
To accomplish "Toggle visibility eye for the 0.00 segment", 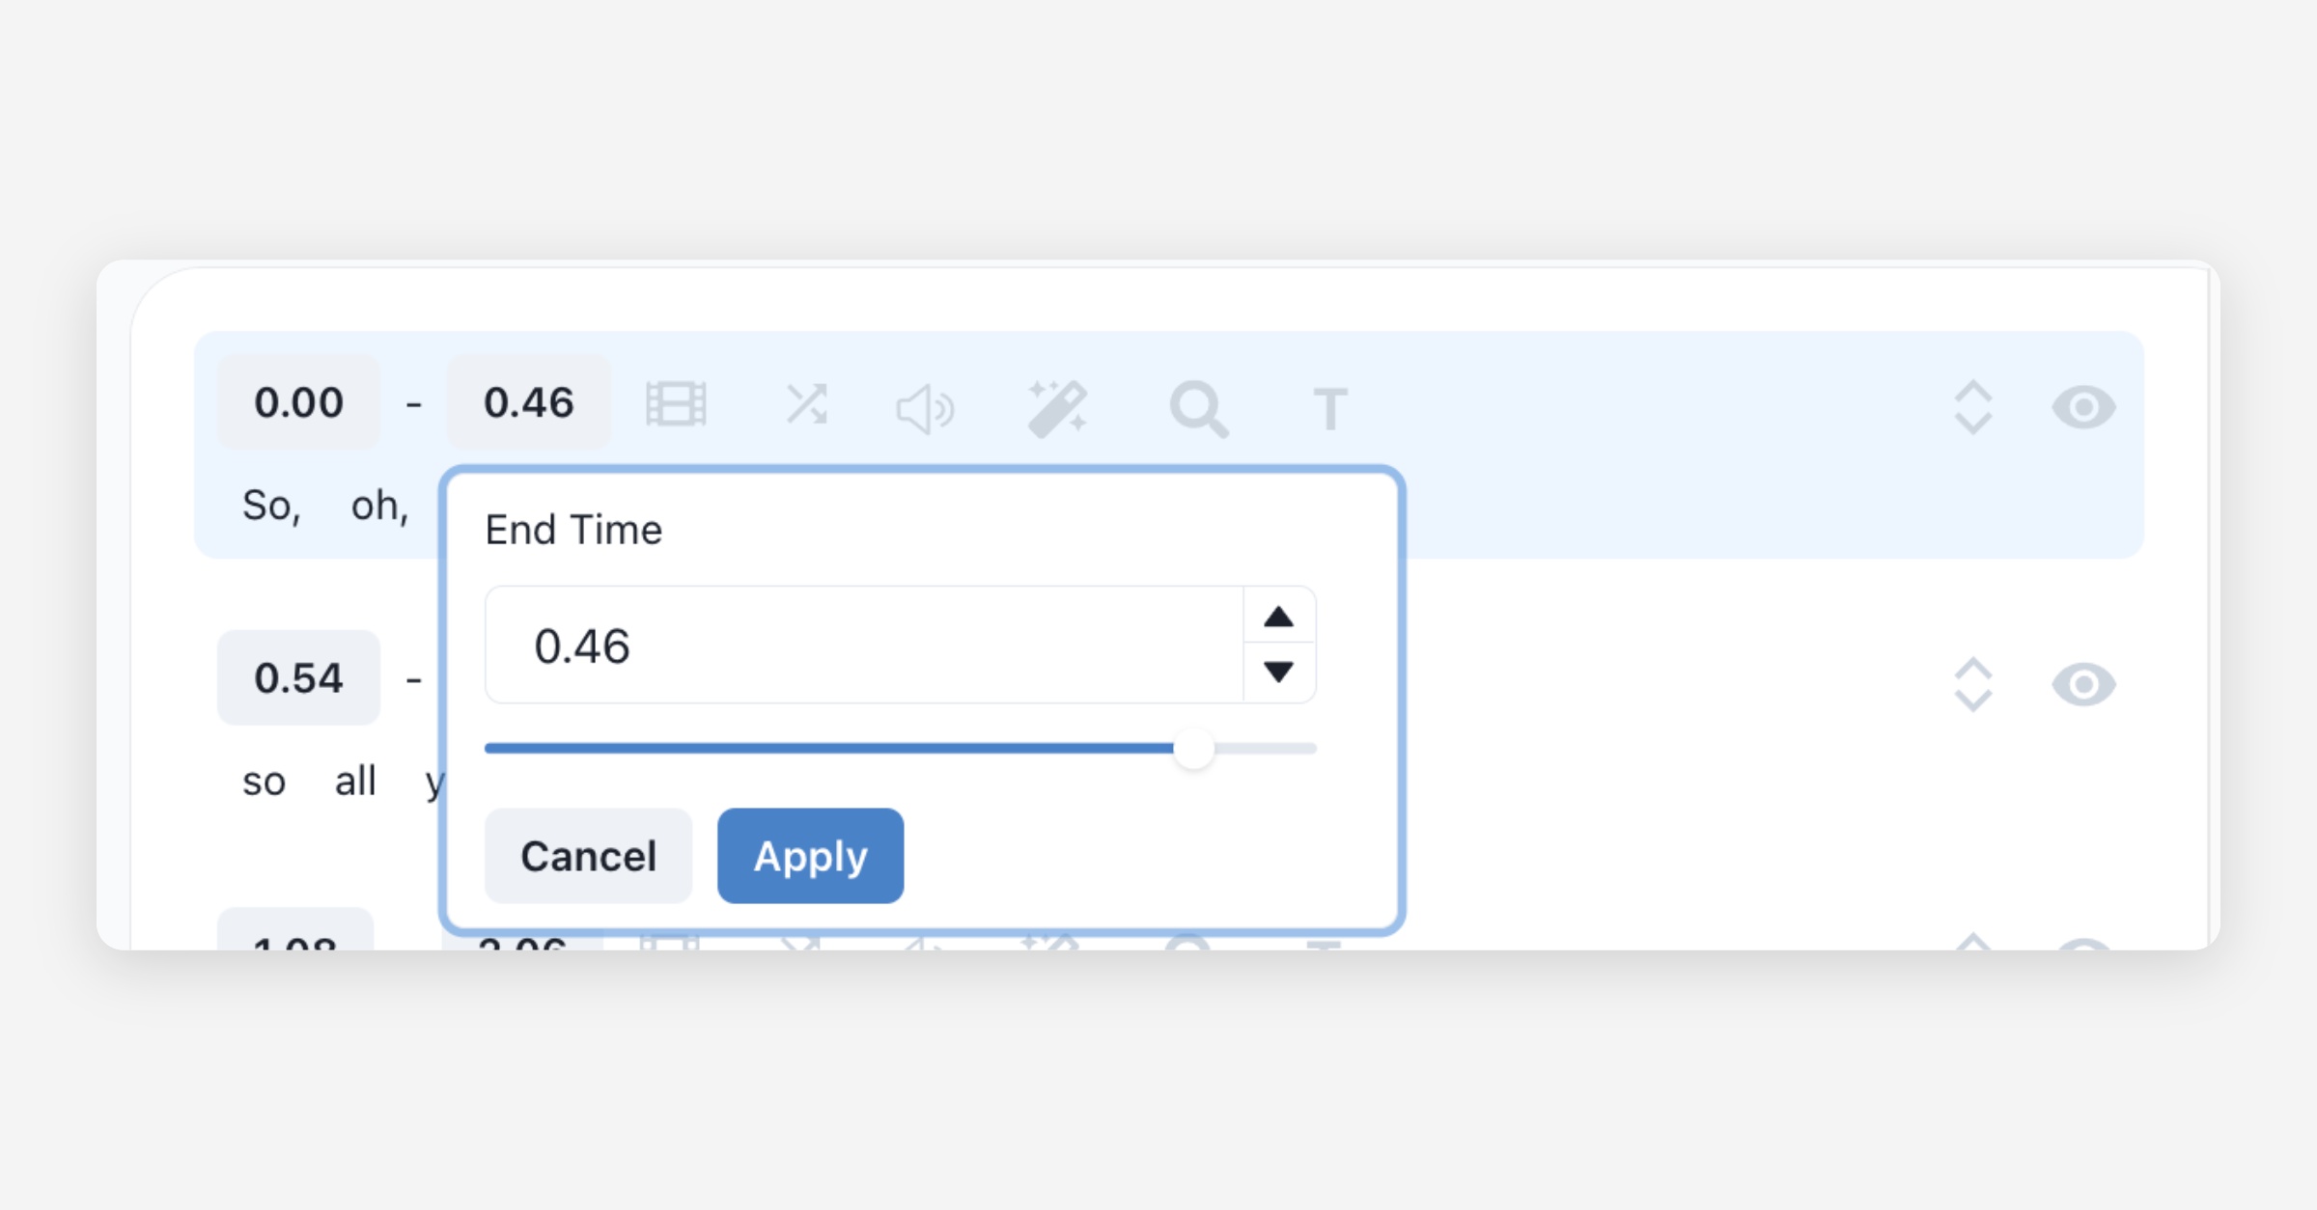I will [x=2083, y=407].
